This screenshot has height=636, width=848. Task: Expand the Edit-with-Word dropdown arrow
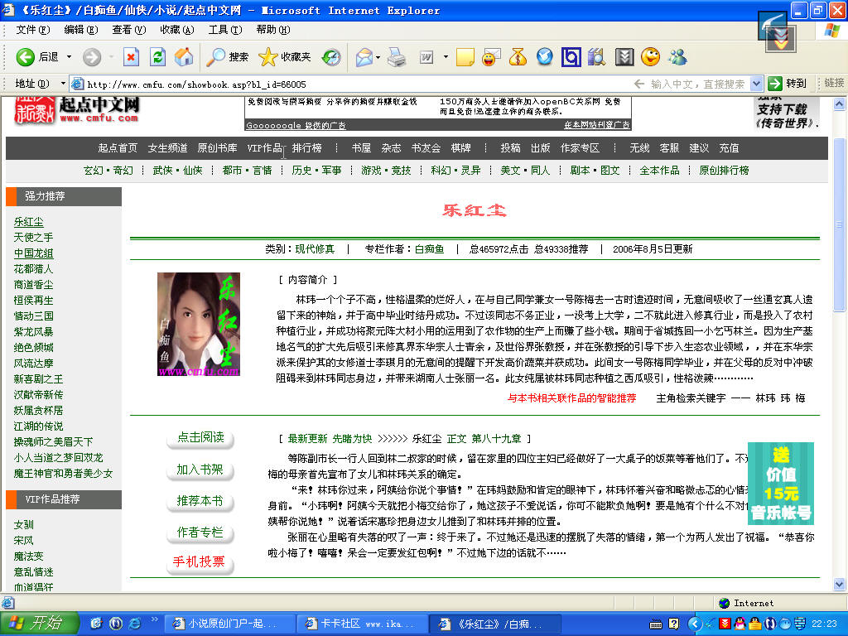click(x=446, y=57)
